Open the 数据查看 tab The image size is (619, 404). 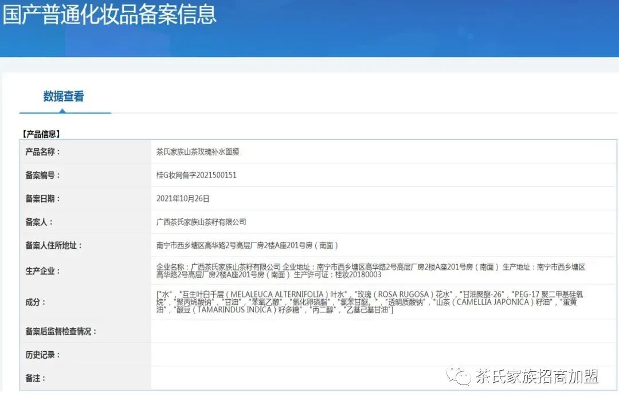(64, 96)
